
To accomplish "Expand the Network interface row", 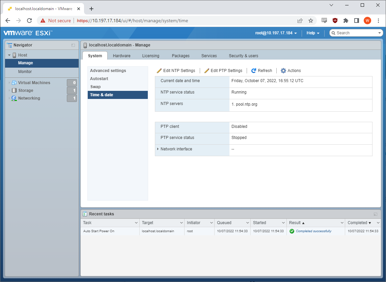I will click(158, 149).
